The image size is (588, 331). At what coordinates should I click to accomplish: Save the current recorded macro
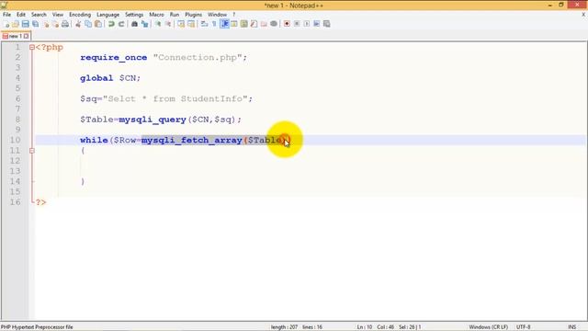(327, 24)
